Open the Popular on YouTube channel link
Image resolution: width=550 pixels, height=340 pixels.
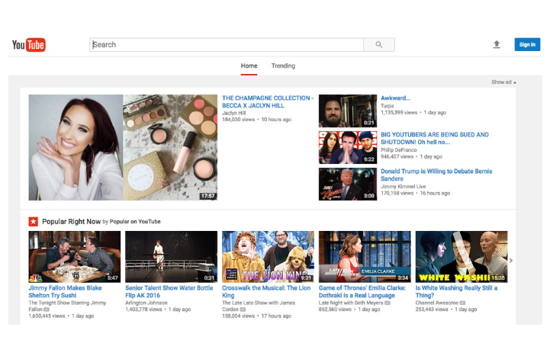coord(135,222)
